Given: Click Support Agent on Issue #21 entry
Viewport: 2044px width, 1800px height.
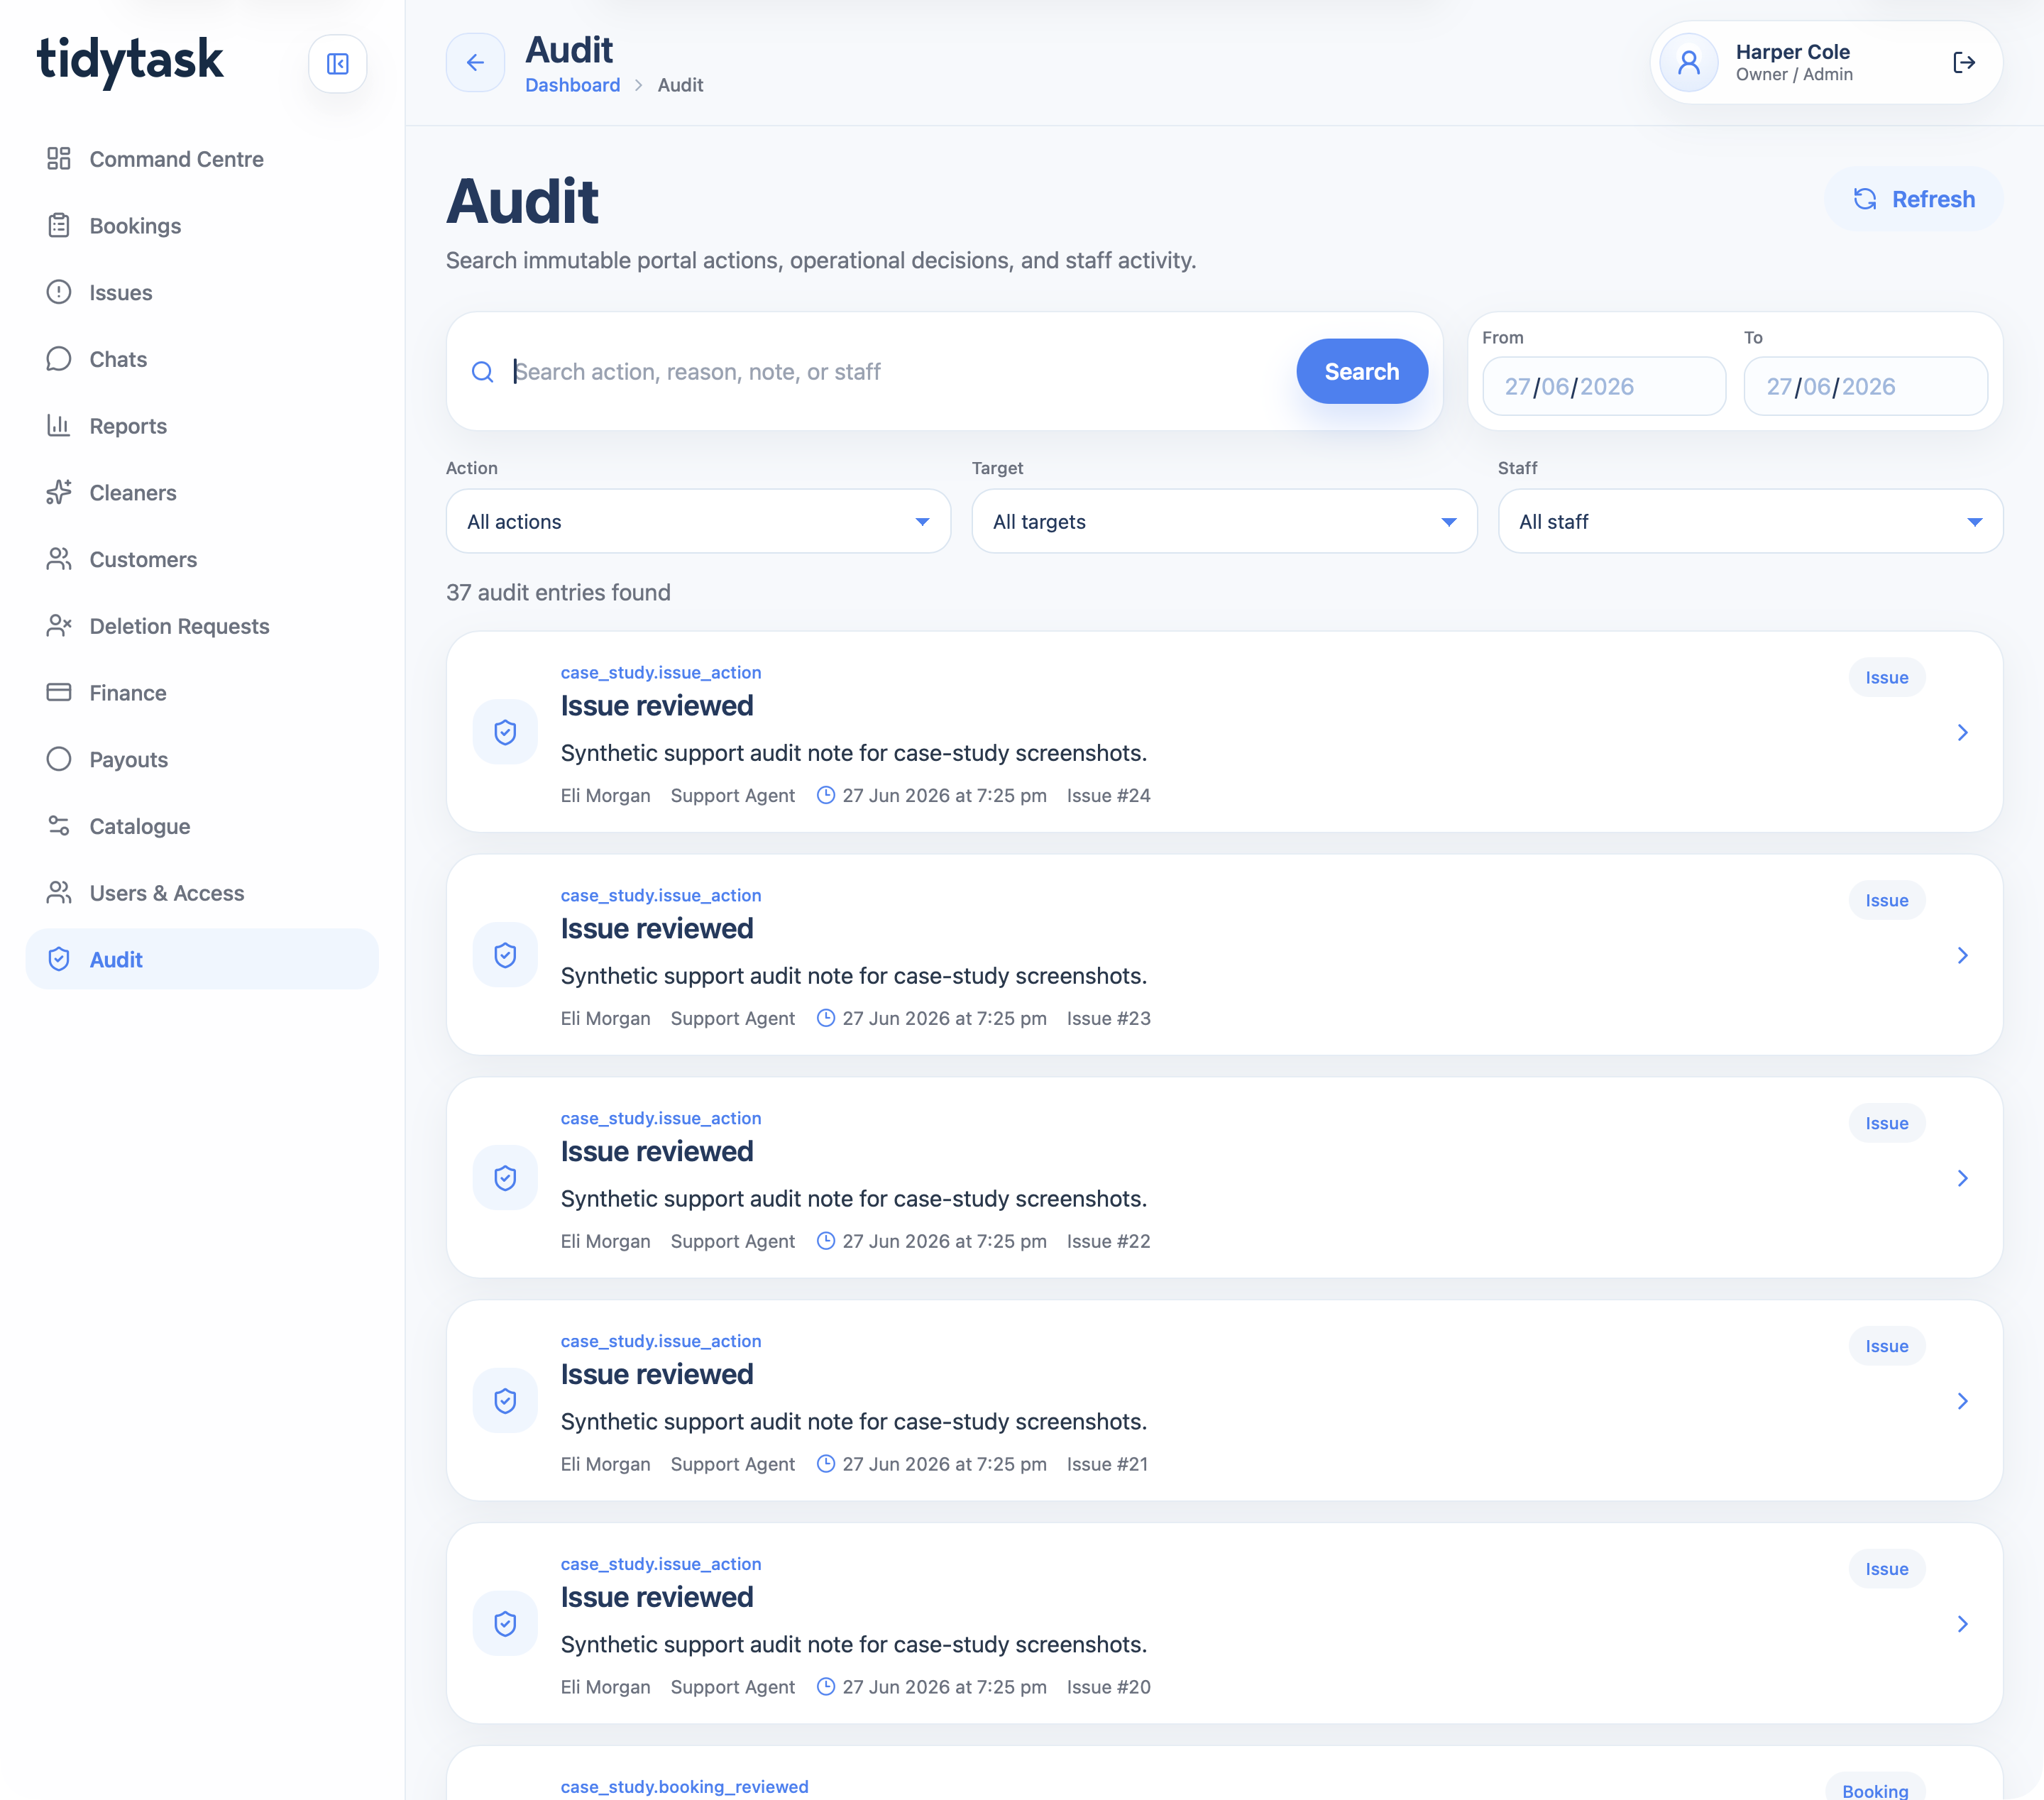Looking at the screenshot, I should click(732, 1464).
